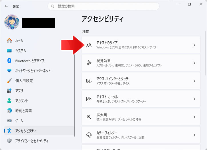
Task: Open システム settings category
Action: click(x=21, y=51)
